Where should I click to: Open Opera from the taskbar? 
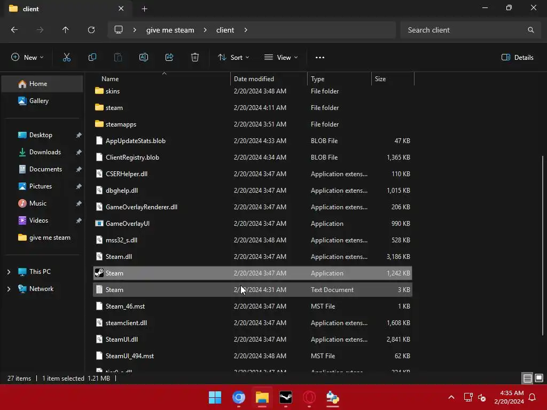coord(309,397)
